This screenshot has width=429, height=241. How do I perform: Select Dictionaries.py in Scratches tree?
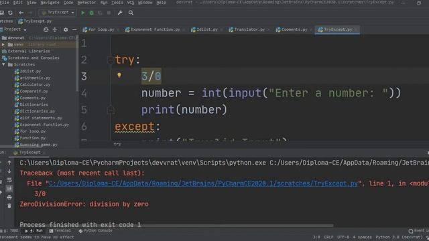coord(38,112)
